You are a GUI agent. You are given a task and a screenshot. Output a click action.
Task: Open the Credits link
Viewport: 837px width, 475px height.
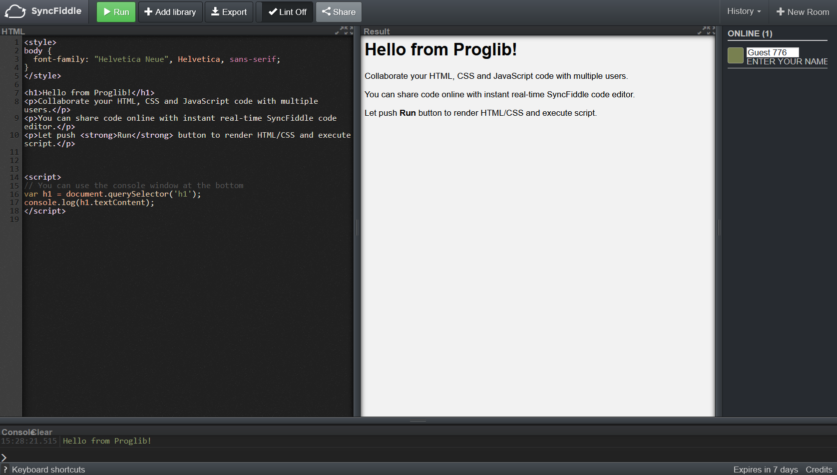click(819, 470)
